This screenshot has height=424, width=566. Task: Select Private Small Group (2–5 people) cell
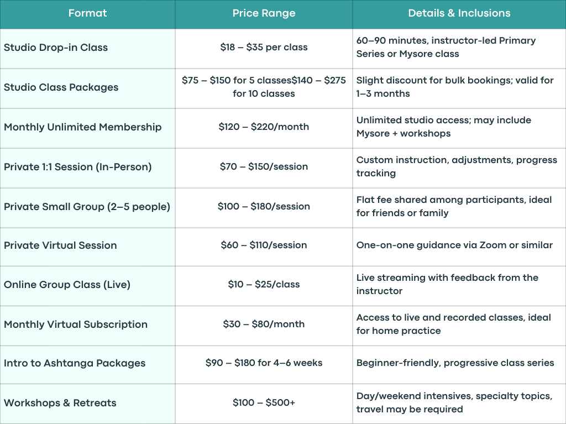pos(87,207)
